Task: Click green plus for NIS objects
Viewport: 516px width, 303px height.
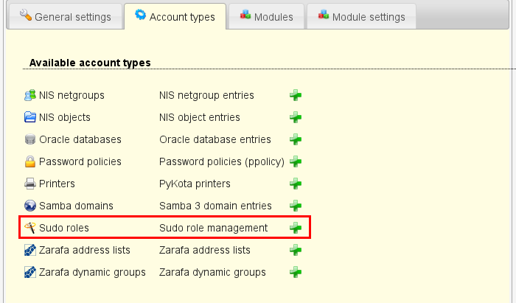Action: [x=296, y=117]
